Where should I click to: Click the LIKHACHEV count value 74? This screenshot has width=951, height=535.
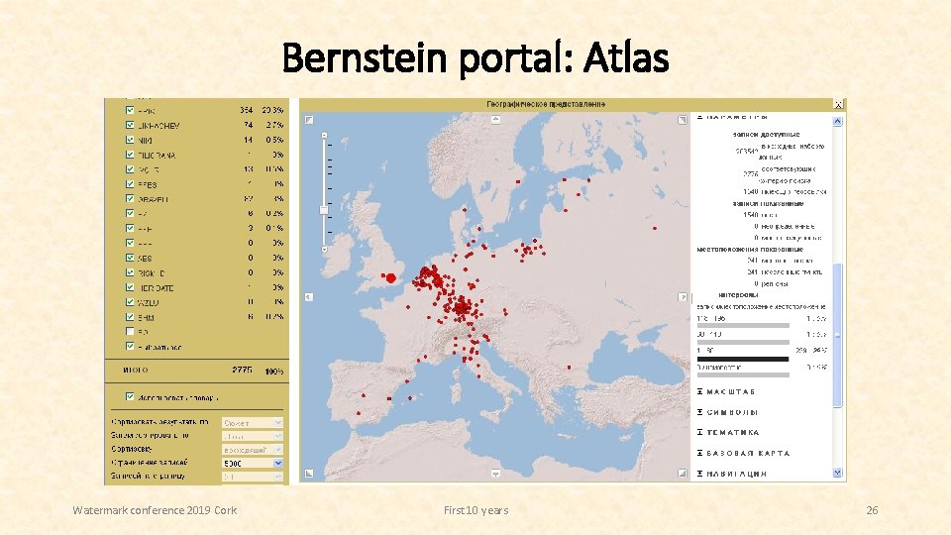click(x=248, y=125)
